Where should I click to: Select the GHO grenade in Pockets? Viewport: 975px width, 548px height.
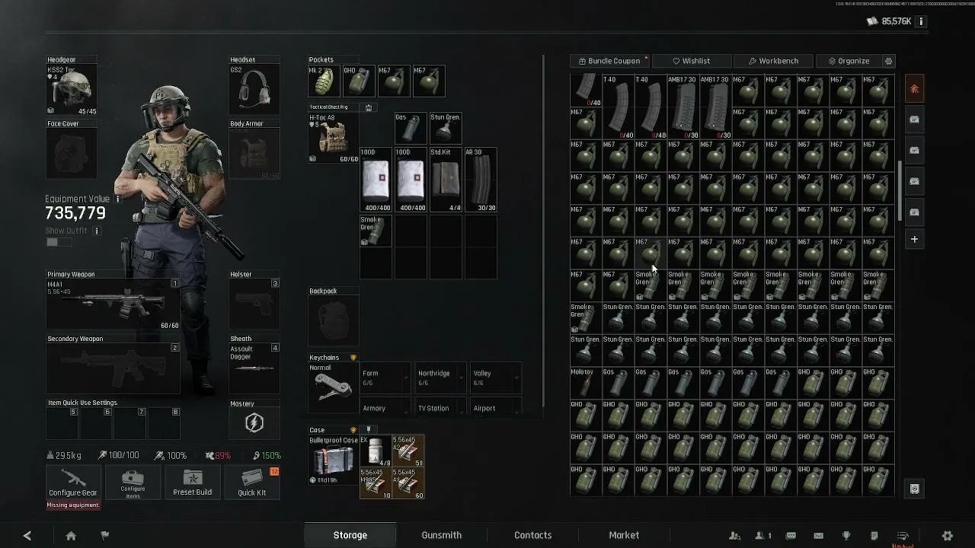point(358,81)
